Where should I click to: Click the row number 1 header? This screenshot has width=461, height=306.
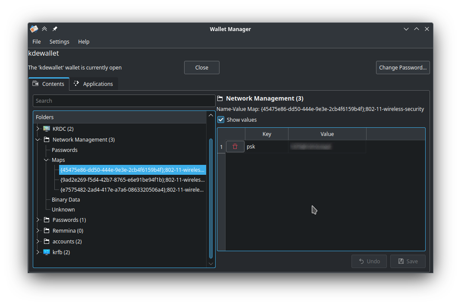221,147
